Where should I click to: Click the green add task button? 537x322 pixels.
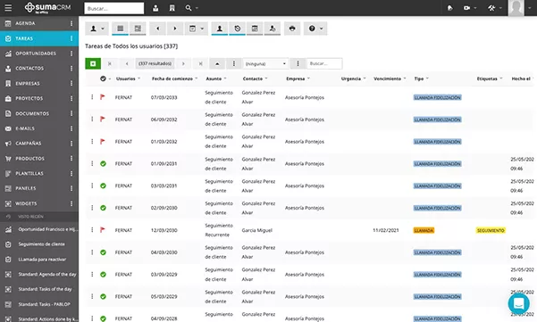93,63
